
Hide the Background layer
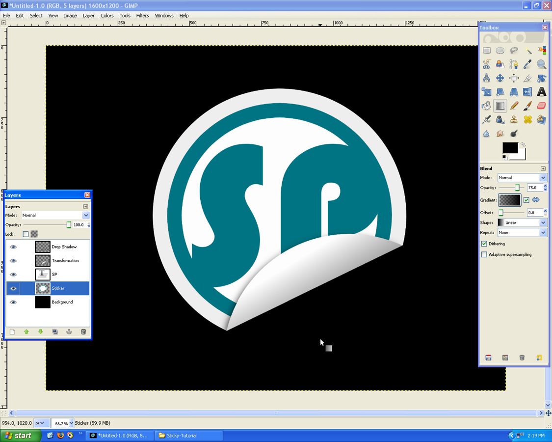[13, 302]
